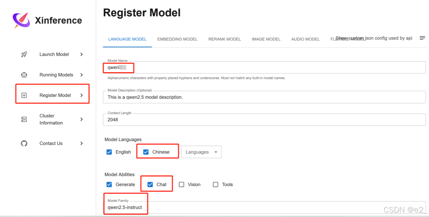
Task: Click the Xinference rocket logo
Action: tap(21, 20)
